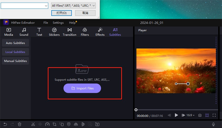Open the File menu
This screenshot has height=128, width=222.
point(46,23)
